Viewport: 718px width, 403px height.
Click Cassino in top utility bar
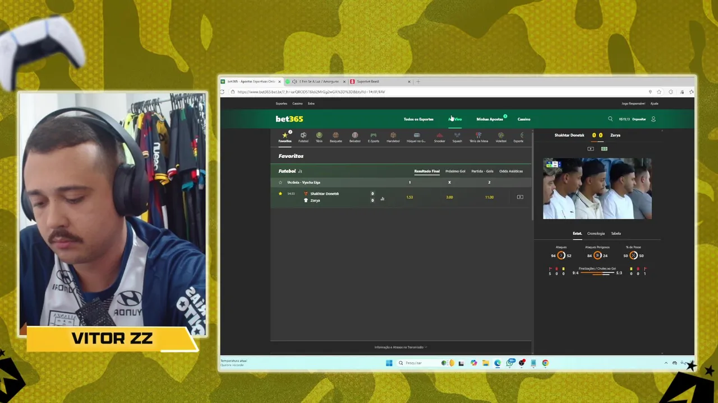click(x=297, y=104)
